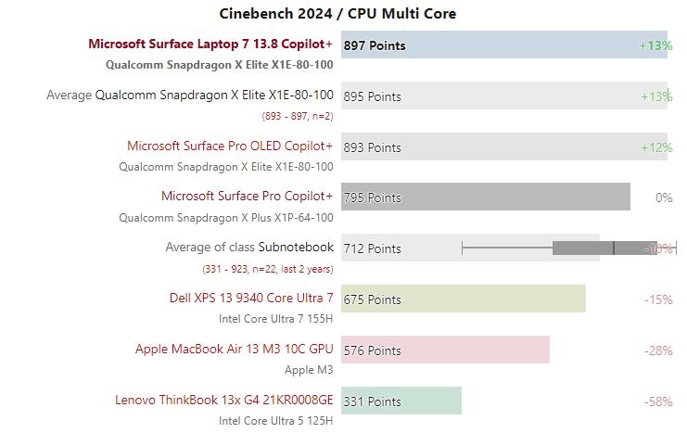The height and width of the screenshot is (433, 687).
Task: Open the Microsoft Surface Laptop 7 13.8 Copilot+ link
Action: 210,44
